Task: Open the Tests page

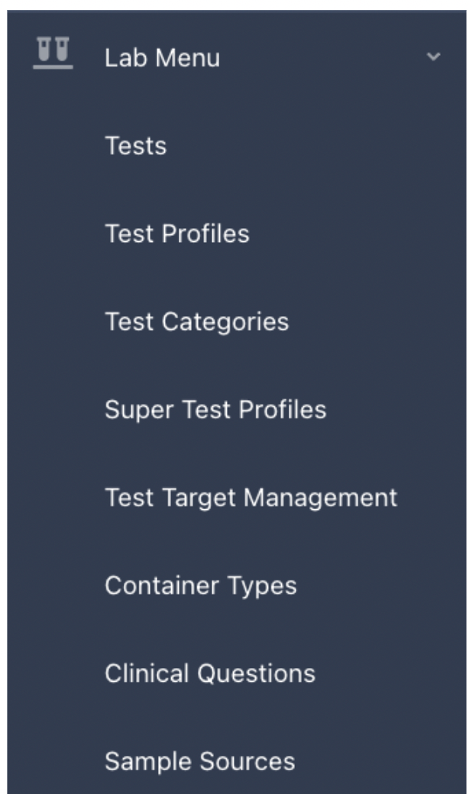Action: [x=136, y=147]
